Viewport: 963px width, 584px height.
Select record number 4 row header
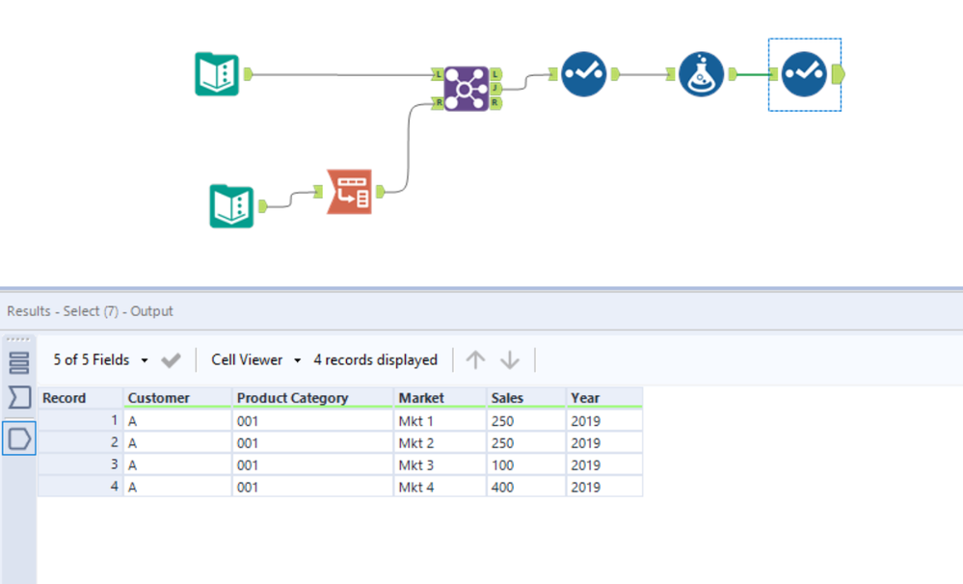80,488
